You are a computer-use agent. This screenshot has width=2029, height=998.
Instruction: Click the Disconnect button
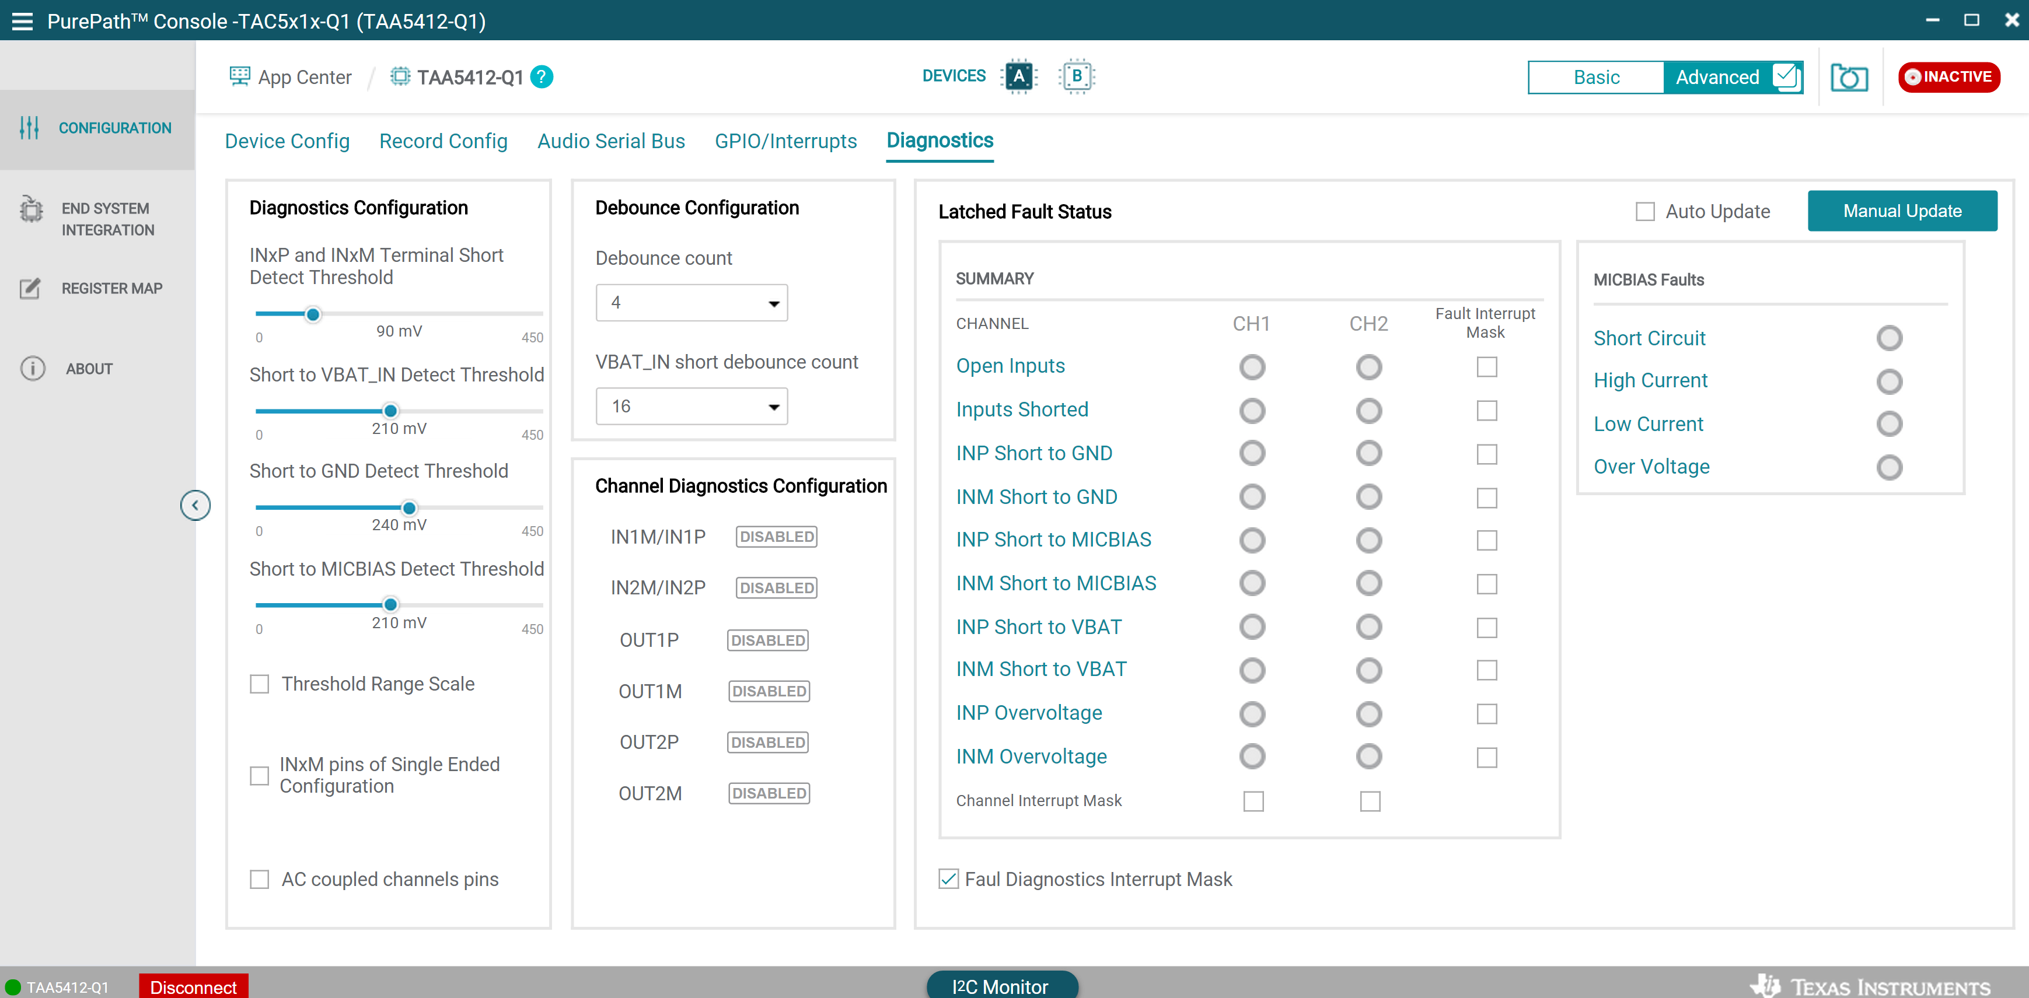[193, 987]
